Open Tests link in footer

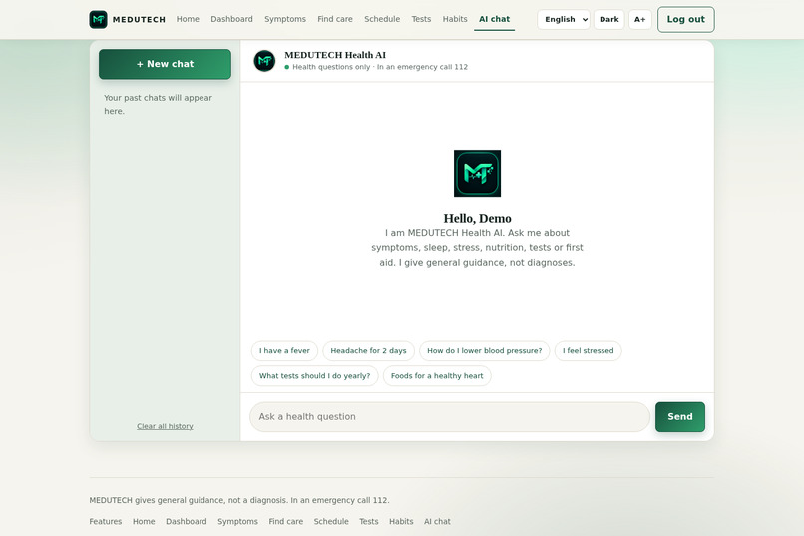pos(369,522)
